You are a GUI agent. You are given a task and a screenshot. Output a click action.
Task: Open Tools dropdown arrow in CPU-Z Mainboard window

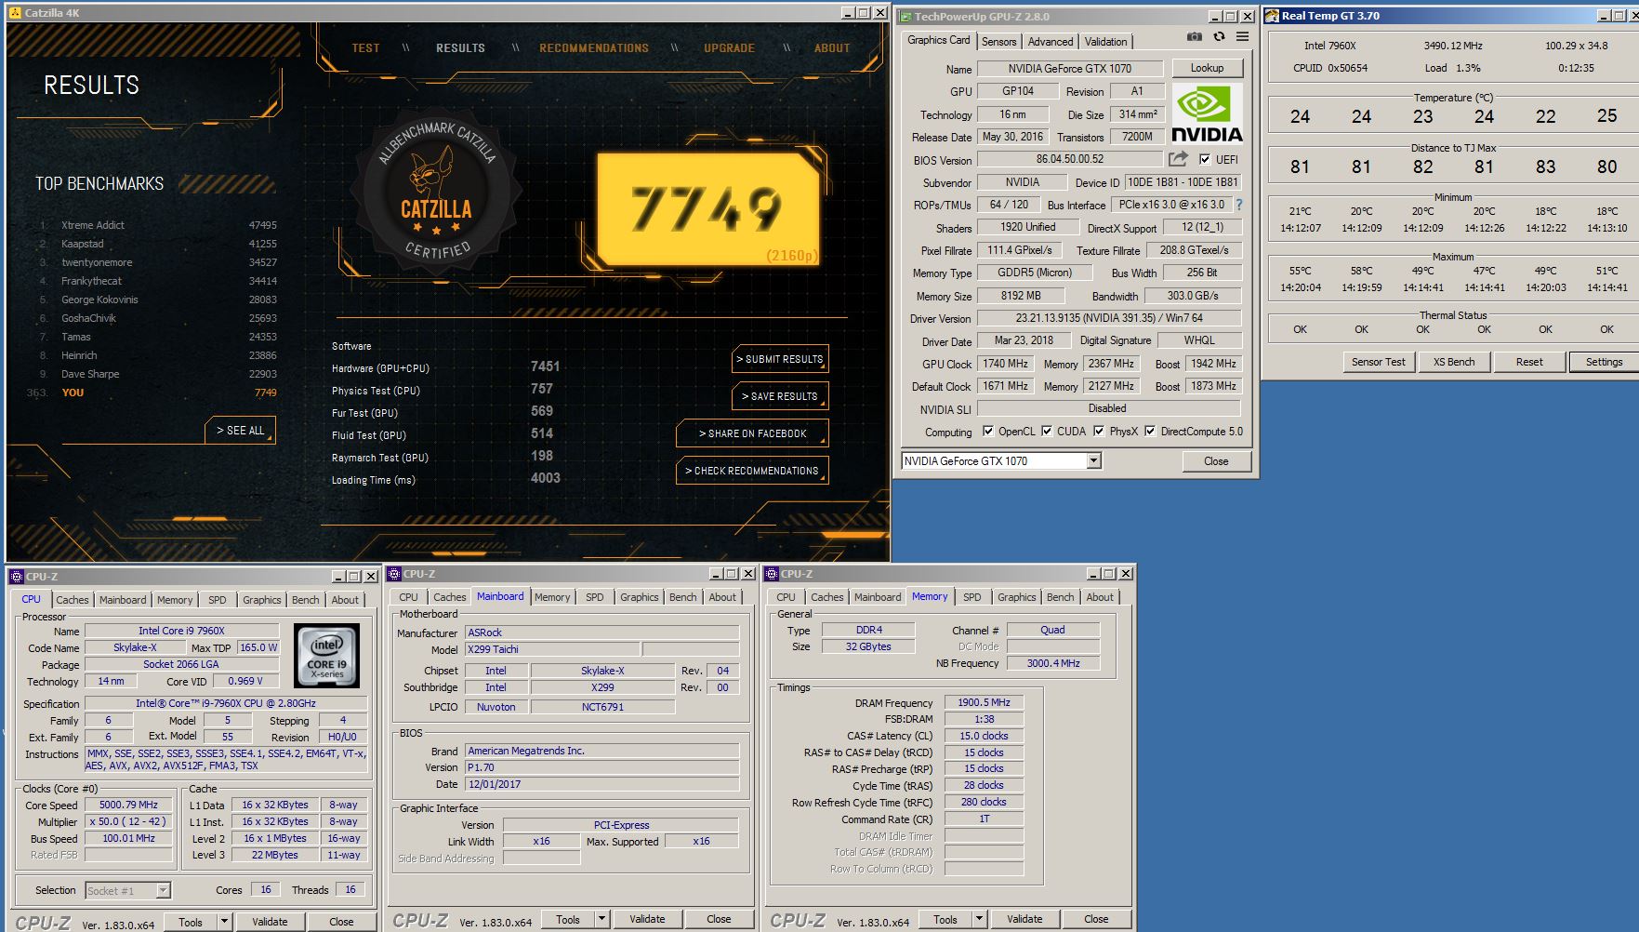(601, 919)
